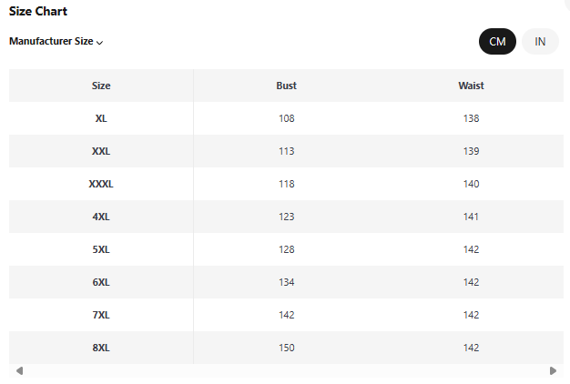570x384 pixels.
Task: Click the scroll right arrow
Action: click(553, 370)
